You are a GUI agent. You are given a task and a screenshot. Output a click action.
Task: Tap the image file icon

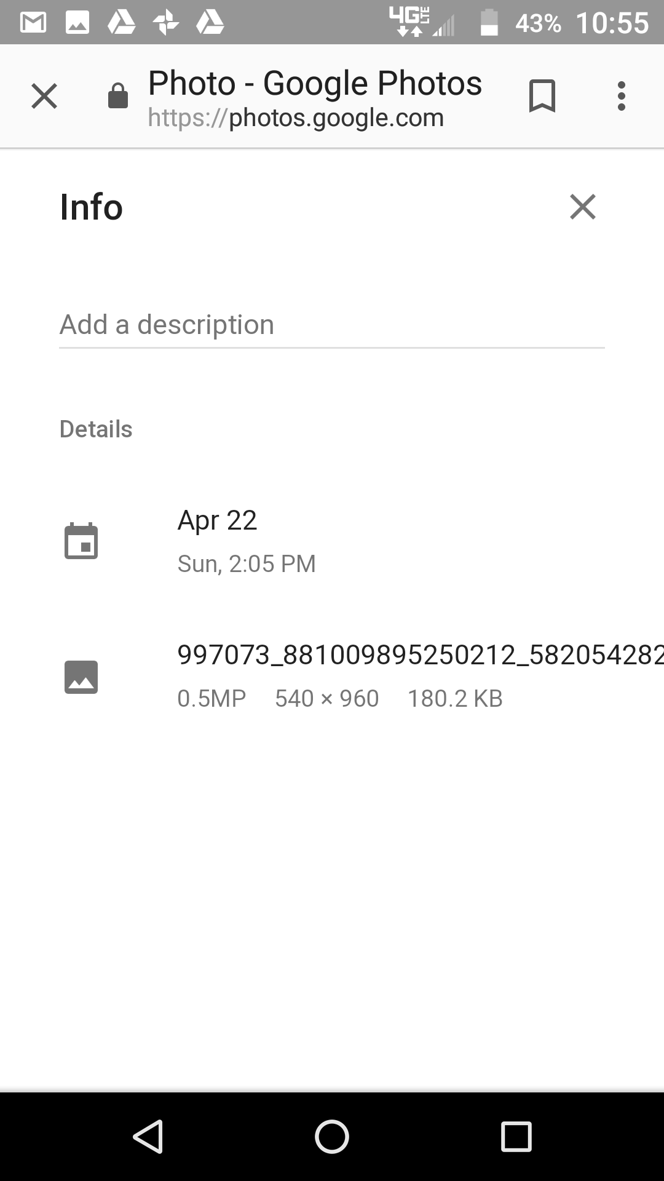point(81,677)
